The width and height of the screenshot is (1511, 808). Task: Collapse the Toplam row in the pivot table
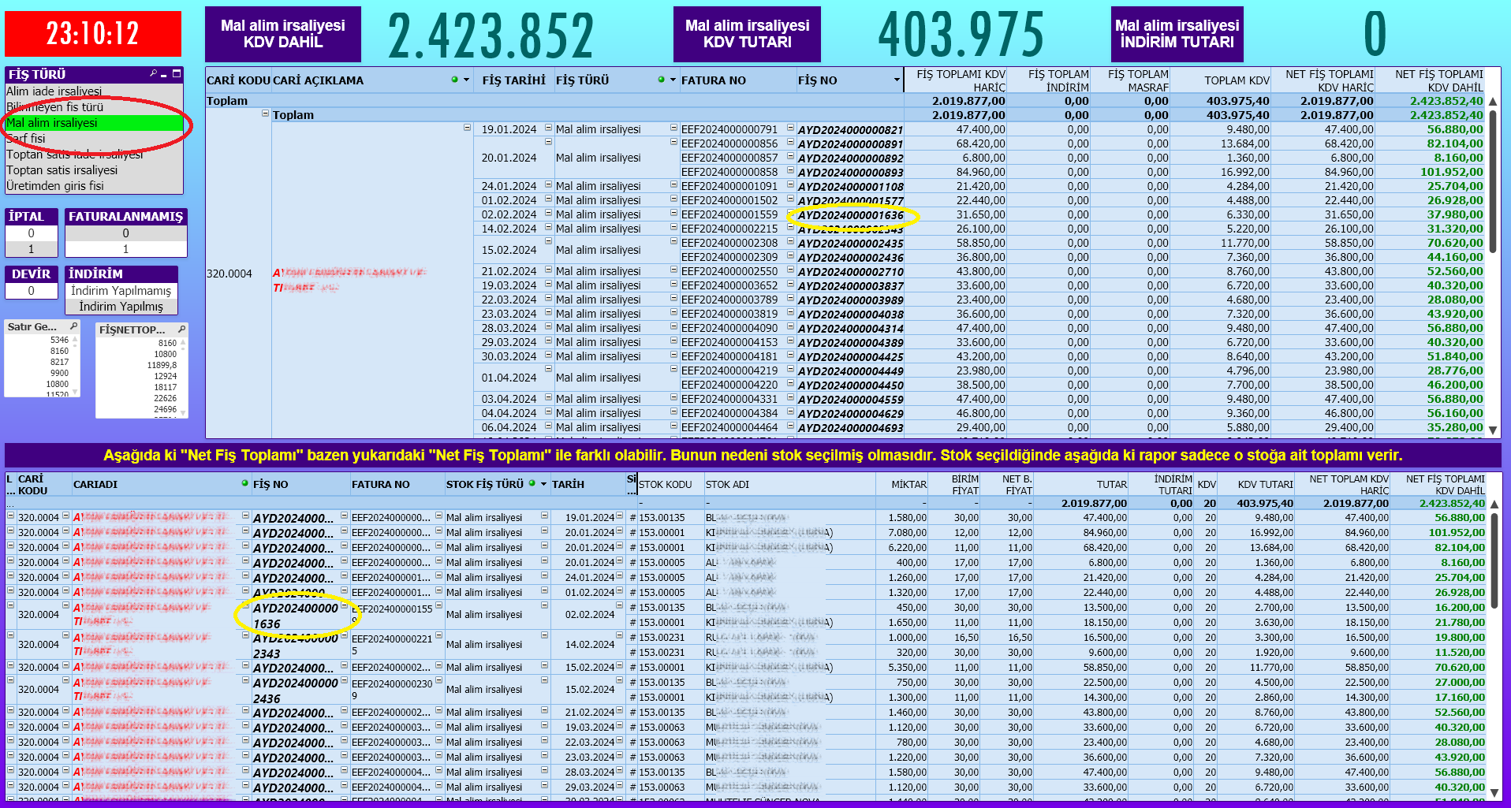click(x=265, y=114)
